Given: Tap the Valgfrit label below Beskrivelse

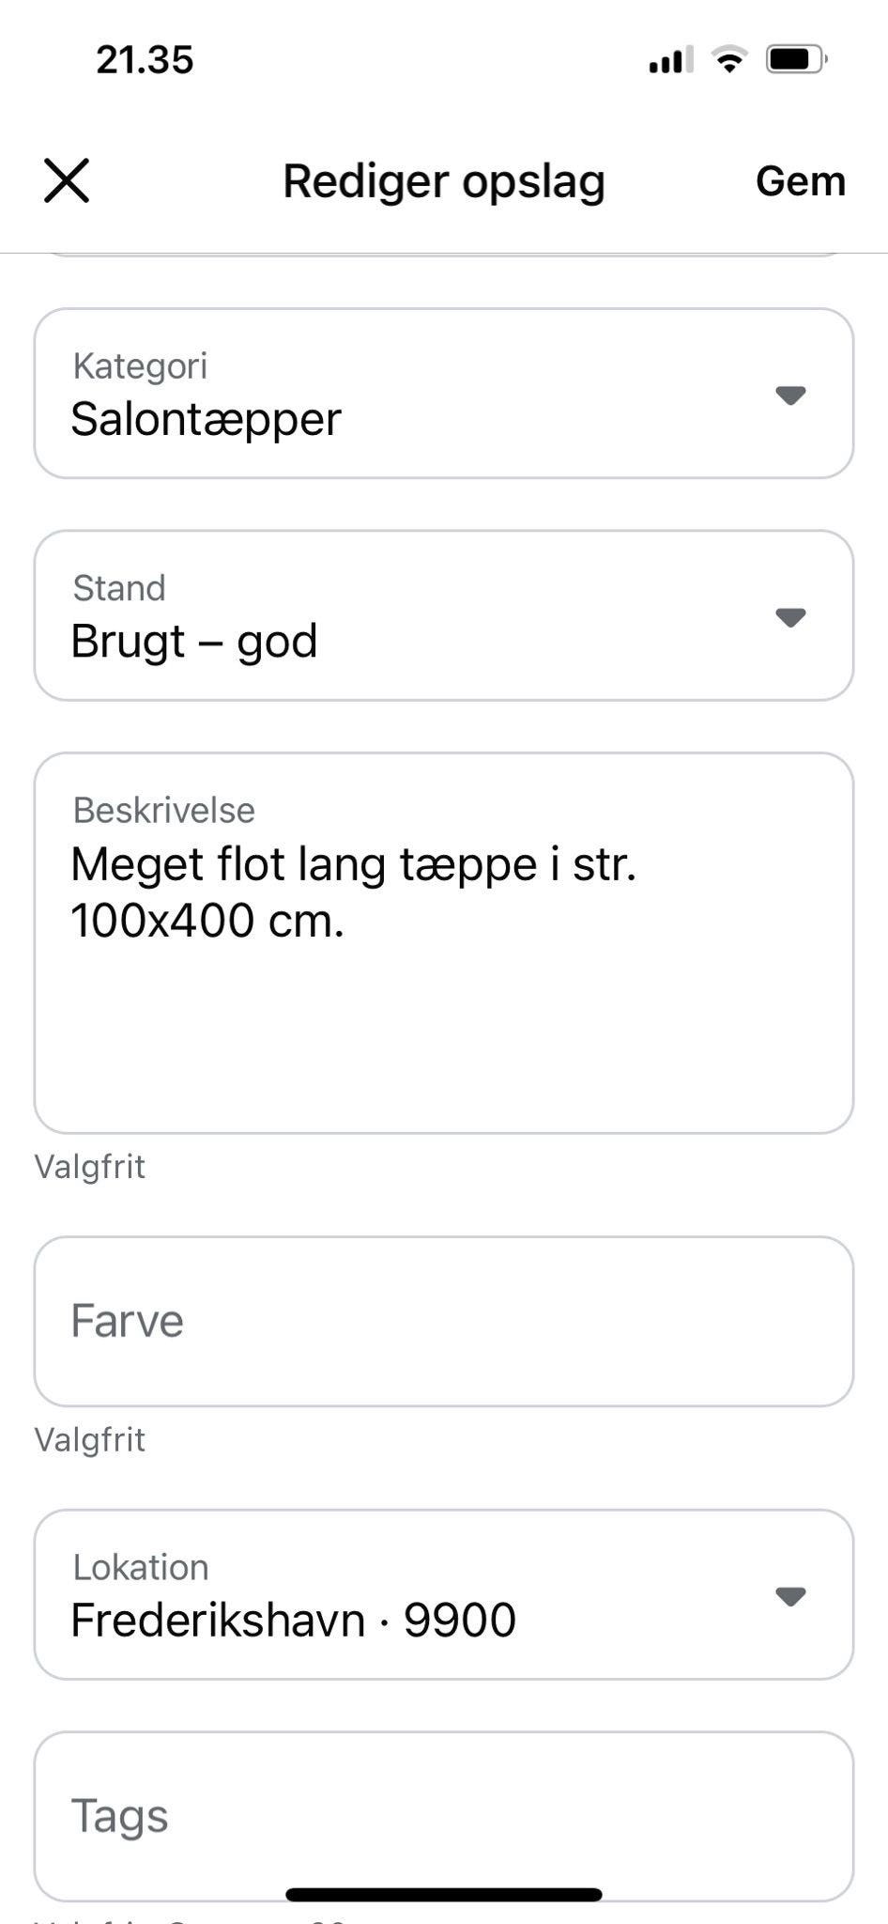Looking at the screenshot, I should pyautogui.click(x=90, y=1167).
